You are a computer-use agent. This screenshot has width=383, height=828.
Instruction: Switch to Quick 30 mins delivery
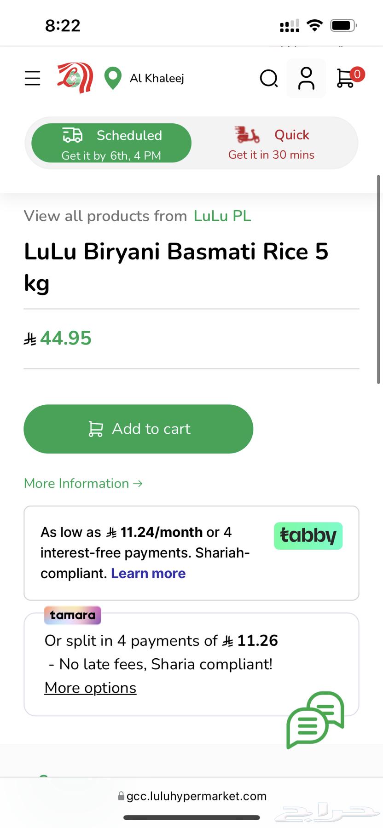[x=272, y=143]
